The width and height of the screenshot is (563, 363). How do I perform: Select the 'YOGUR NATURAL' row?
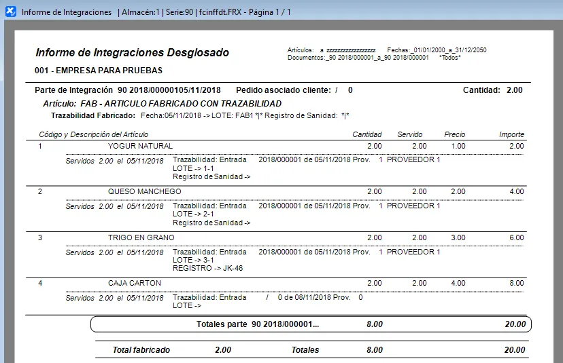pyautogui.click(x=140, y=146)
